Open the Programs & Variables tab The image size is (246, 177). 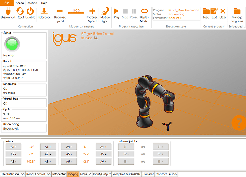coord(127,174)
